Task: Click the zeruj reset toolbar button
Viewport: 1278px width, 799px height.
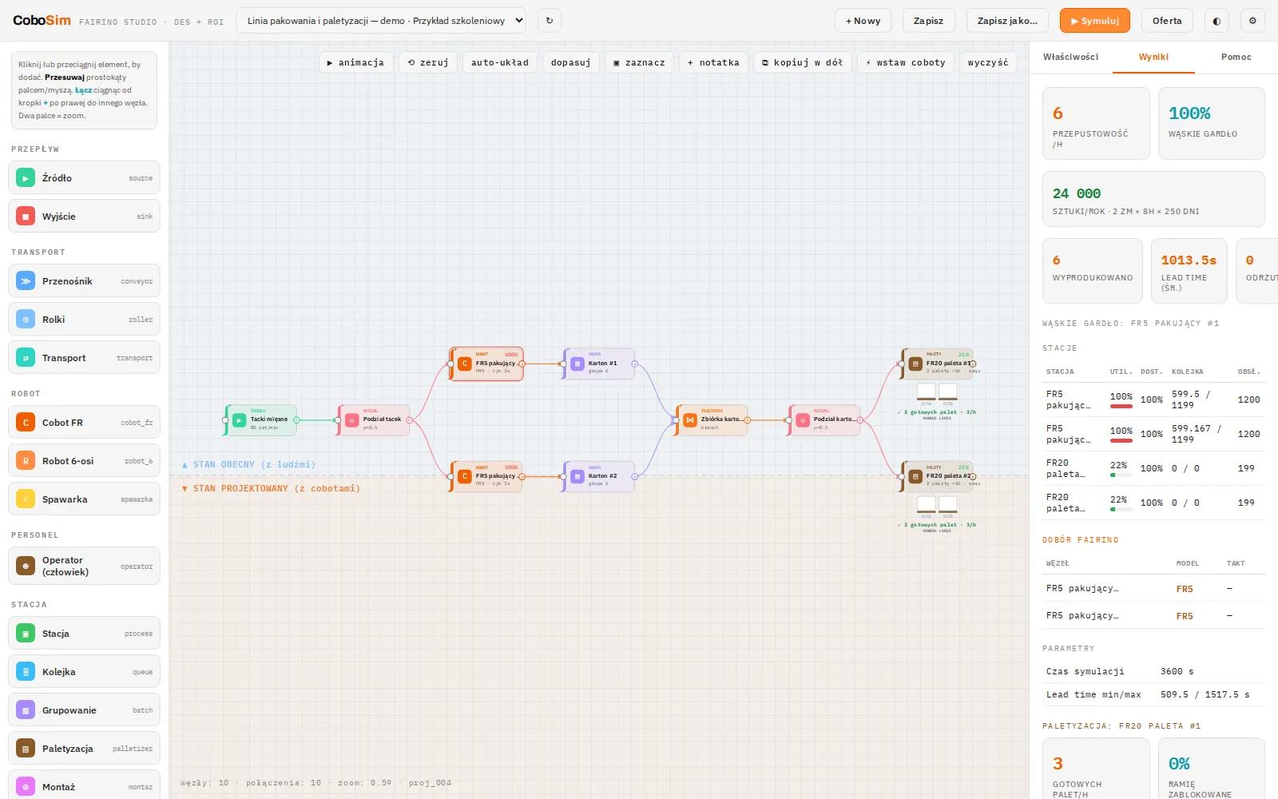Action: [x=428, y=62]
